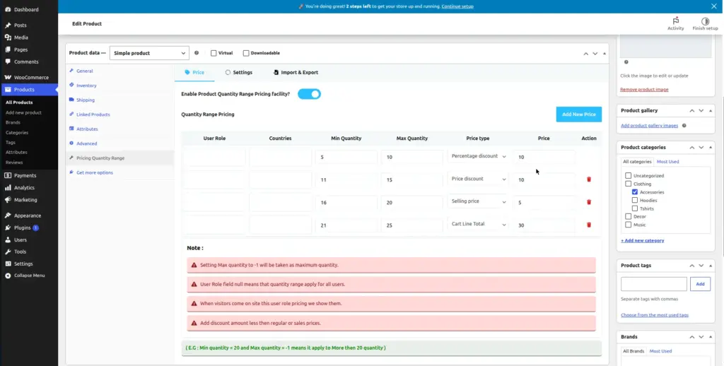Check the Hoodies category
The width and height of the screenshot is (724, 366).
635,200
